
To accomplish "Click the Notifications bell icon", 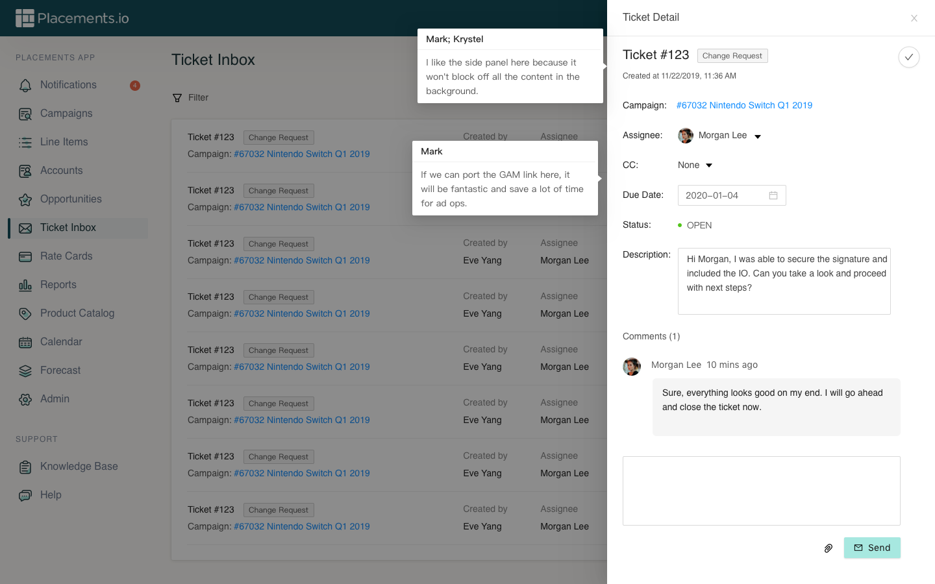I will (x=25, y=85).
